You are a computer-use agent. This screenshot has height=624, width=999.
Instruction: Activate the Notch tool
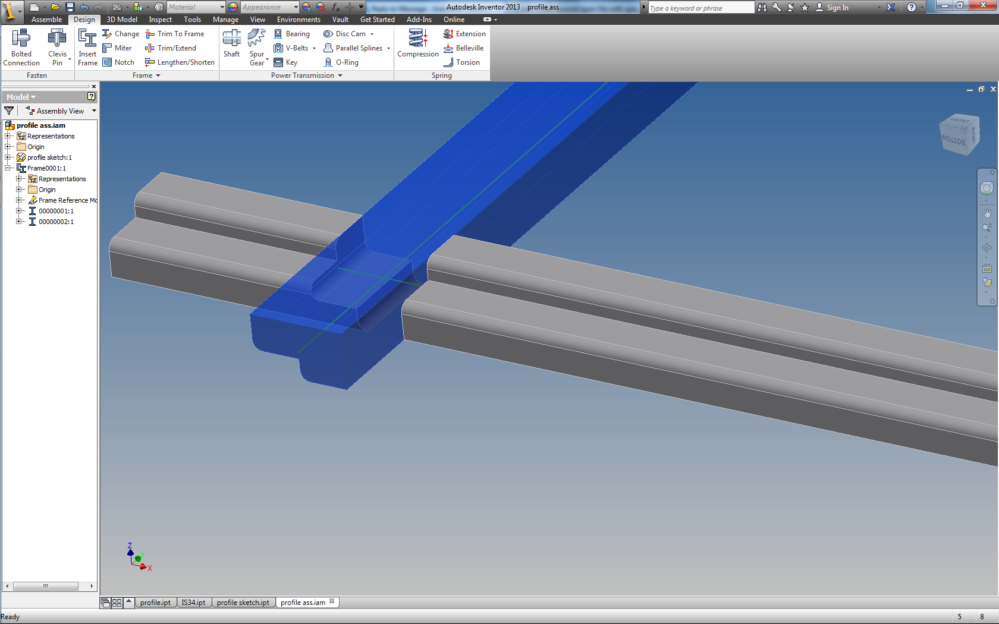pyautogui.click(x=118, y=62)
